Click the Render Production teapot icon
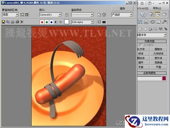This screenshot has height=128, width=170. click(x=164, y=14)
